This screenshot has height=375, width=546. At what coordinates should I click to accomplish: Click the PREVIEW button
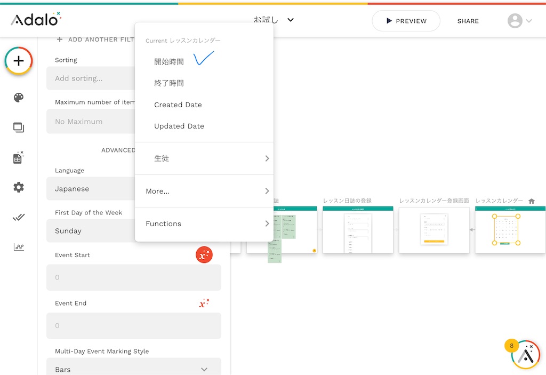pos(406,21)
